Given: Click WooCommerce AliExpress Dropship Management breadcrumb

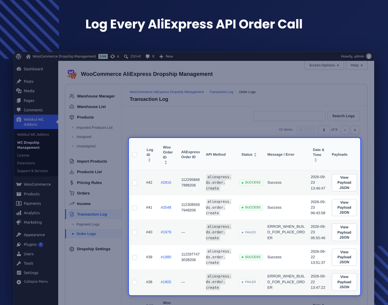Looking at the screenshot, I should point(167,92).
